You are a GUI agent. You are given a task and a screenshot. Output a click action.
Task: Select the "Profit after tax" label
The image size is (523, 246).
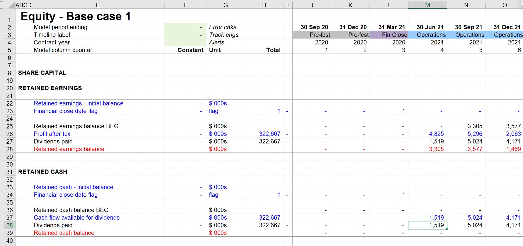click(x=52, y=134)
